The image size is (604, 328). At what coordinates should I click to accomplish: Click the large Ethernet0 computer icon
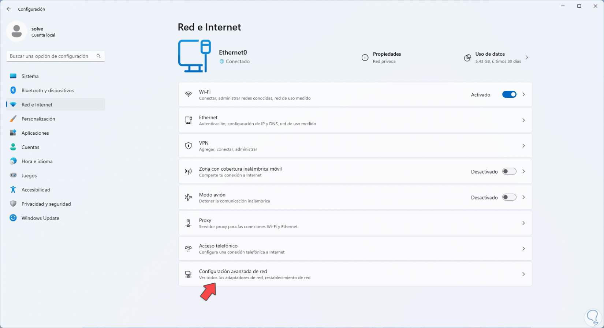click(194, 56)
